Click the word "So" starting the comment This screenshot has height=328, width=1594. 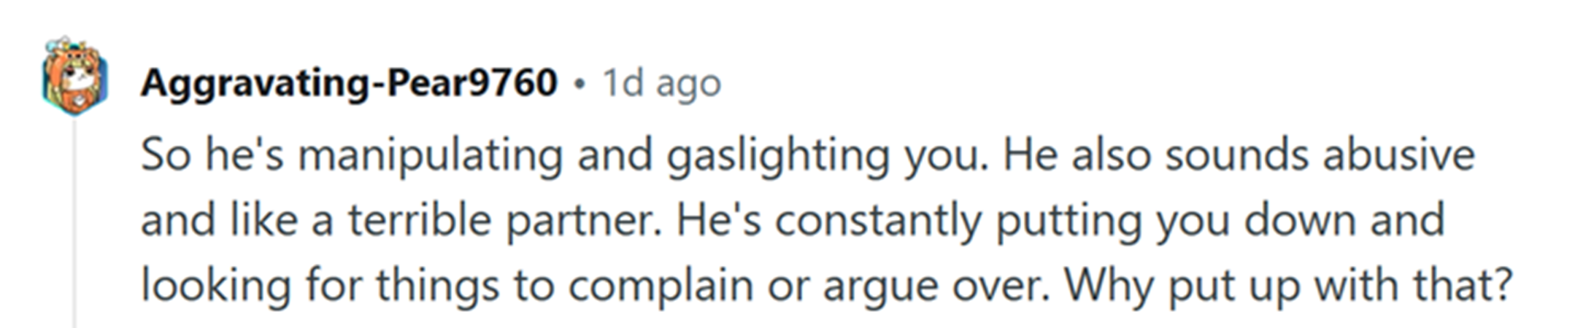(x=166, y=156)
